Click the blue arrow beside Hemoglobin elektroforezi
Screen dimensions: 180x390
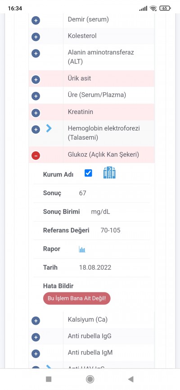pos(49,128)
